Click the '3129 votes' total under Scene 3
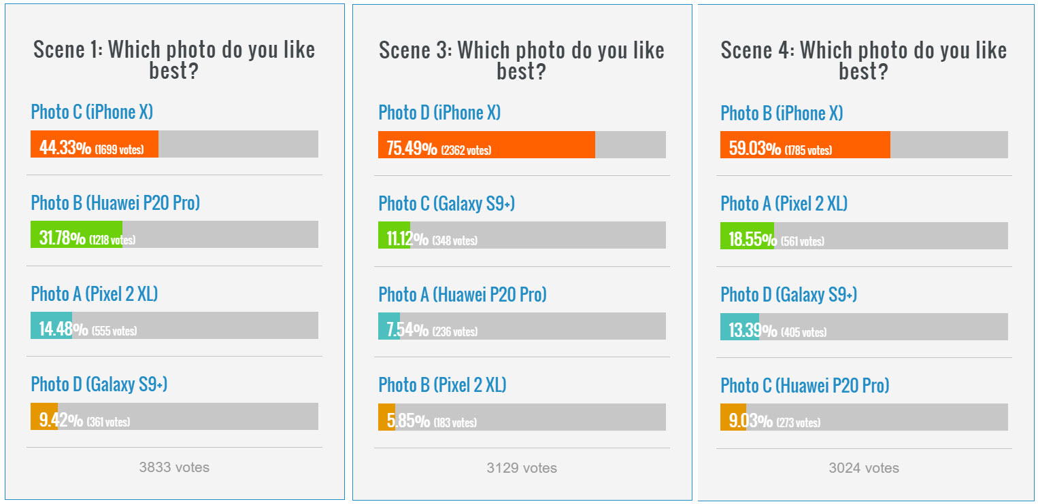Image resolution: width=1038 pixels, height=504 pixels. click(522, 468)
